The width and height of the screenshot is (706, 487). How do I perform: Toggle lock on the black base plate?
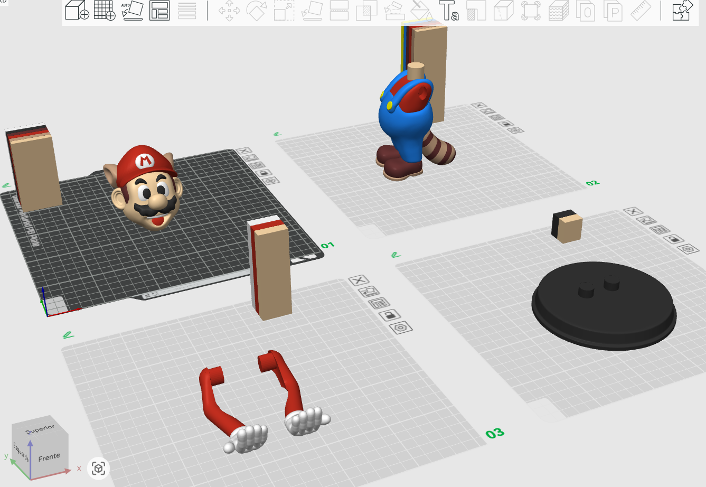click(674, 239)
